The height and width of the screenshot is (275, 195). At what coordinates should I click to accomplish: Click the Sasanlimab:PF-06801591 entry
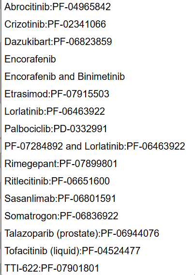pos(98,199)
